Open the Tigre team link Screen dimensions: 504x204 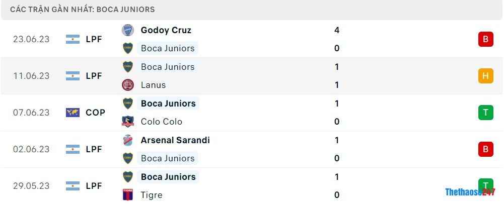(x=152, y=195)
